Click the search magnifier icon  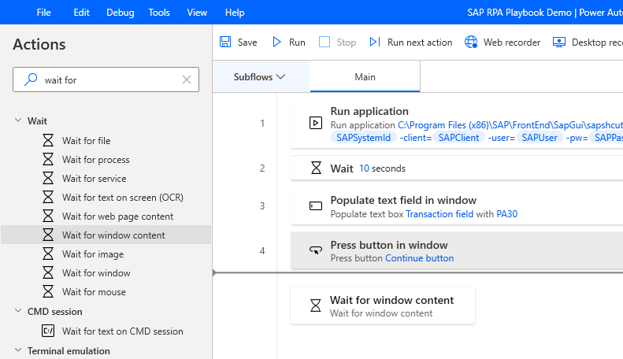pos(31,80)
